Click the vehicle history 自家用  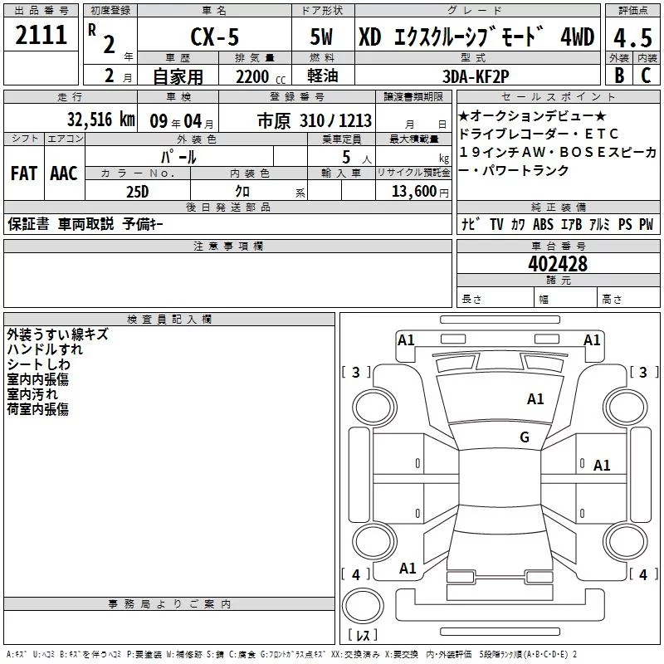[x=178, y=76]
